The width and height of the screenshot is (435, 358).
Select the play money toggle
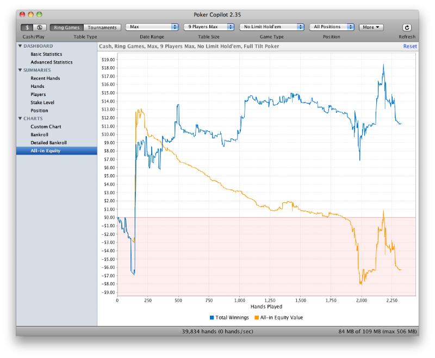click(40, 27)
